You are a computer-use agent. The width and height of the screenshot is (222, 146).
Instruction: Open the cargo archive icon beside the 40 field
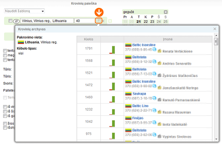pos(99,21)
